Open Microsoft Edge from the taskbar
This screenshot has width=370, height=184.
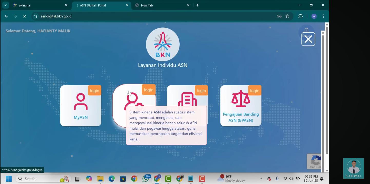112,179
